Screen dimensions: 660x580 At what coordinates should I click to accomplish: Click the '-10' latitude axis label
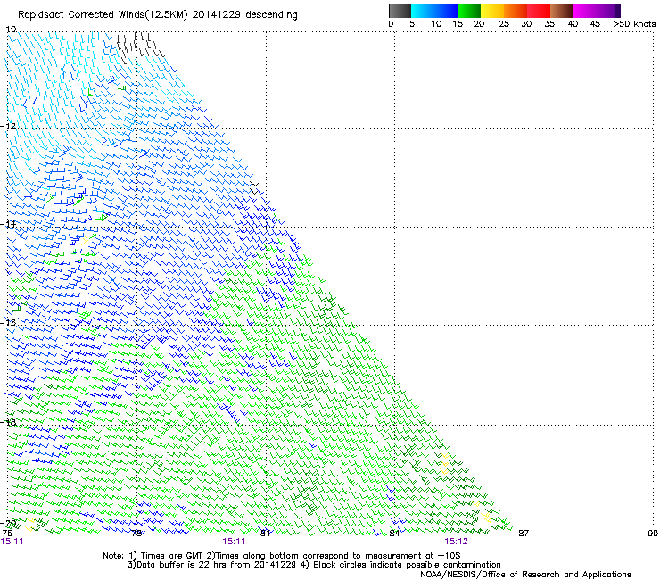[x=8, y=29]
